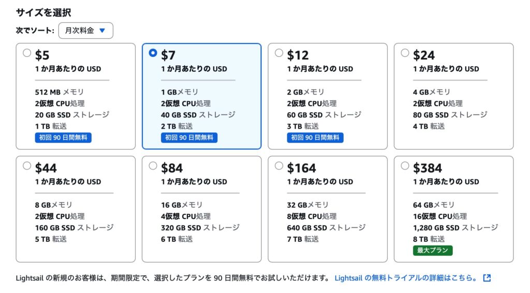Open the 月次料金 sort dropdown
The image size is (530, 293).
(x=86, y=30)
